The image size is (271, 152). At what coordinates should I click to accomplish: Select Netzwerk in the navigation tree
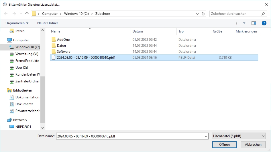point(20,120)
